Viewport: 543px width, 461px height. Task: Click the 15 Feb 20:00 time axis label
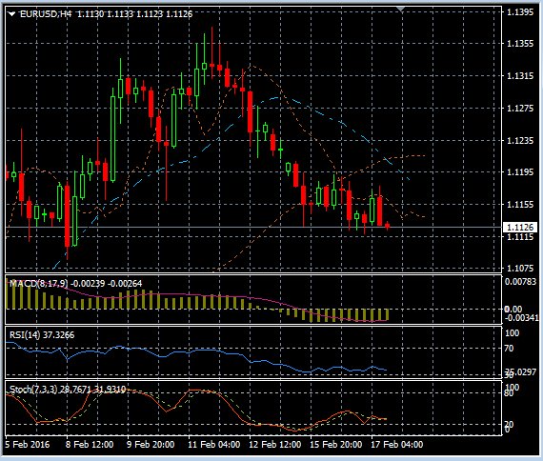336,445
